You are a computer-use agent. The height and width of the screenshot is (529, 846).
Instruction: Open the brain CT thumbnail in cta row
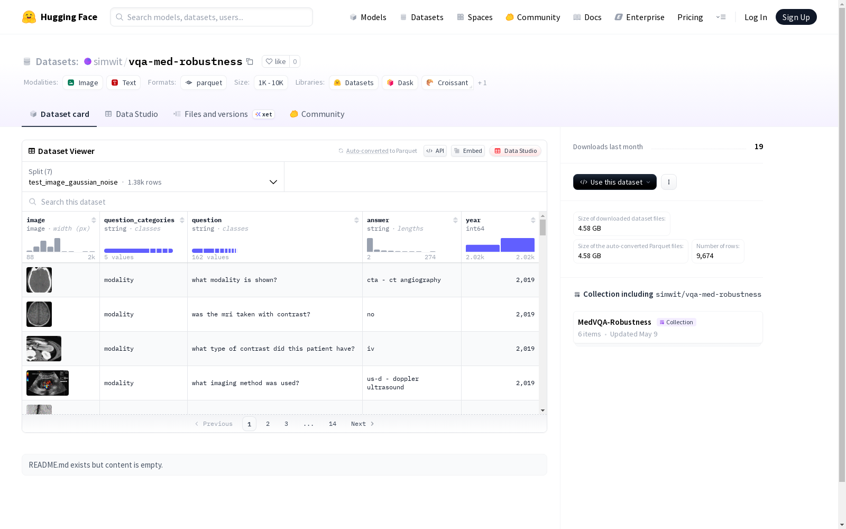(39, 280)
